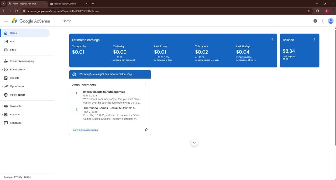Image resolution: width=336 pixels, height=180 pixels.
Task: Open Estimated earnings card options menu
Action: (272, 40)
